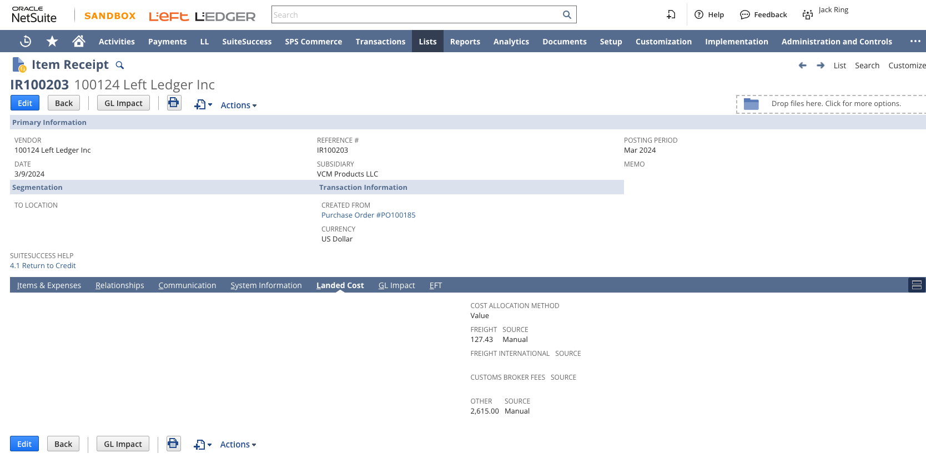Open the Payments menu
Viewport: 926px width, 458px height.
[x=167, y=41]
